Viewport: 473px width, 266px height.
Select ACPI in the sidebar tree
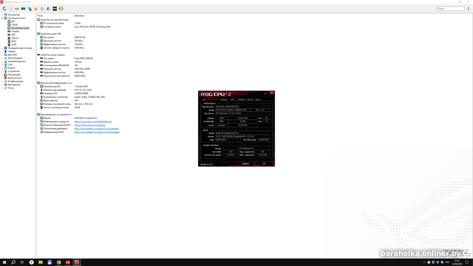click(x=14, y=45)
